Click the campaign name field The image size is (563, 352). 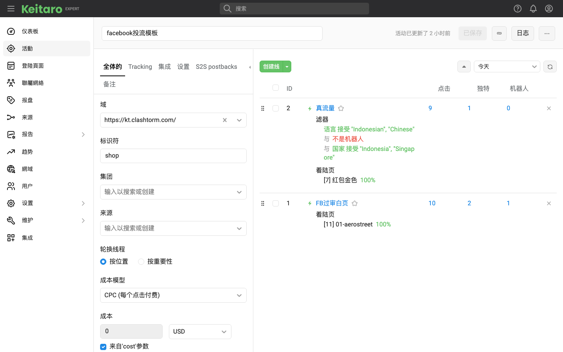click(x=212, y=33)
